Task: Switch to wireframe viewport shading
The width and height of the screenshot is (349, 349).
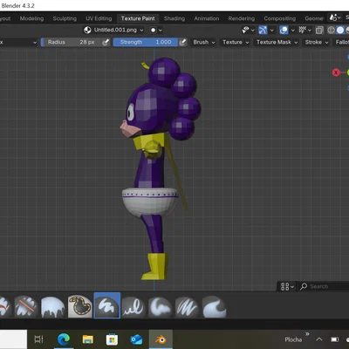Action: (x=331, y=30)
